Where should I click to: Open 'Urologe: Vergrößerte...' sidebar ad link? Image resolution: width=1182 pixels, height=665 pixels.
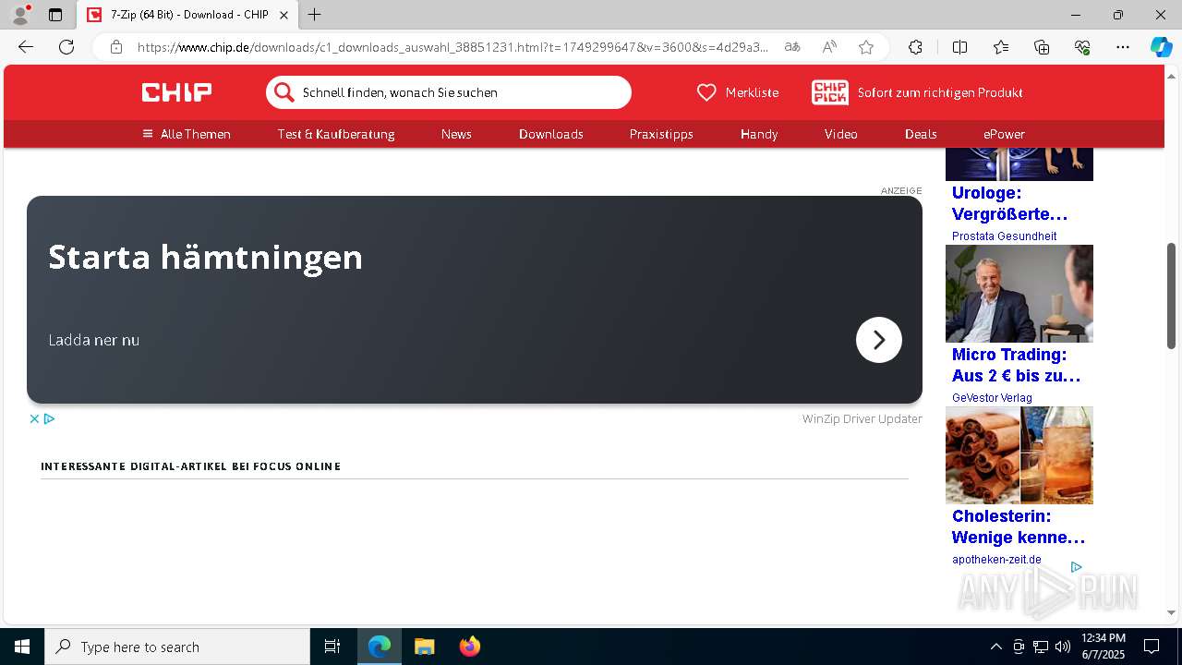pyautogui.click(x=1009, y=203)
